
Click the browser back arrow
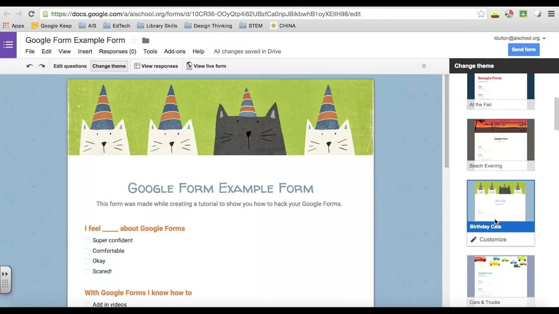[7, 14]
